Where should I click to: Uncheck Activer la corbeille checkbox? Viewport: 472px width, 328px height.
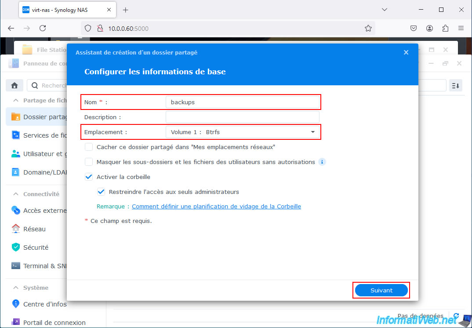click(x=89, y=177)
